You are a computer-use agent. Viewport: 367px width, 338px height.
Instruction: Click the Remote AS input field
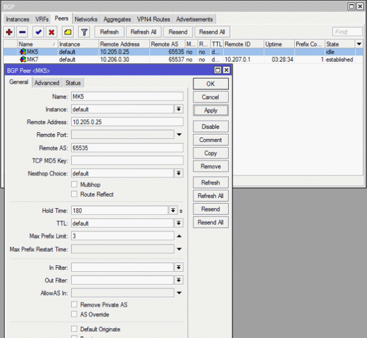click(x=127, y=148)
